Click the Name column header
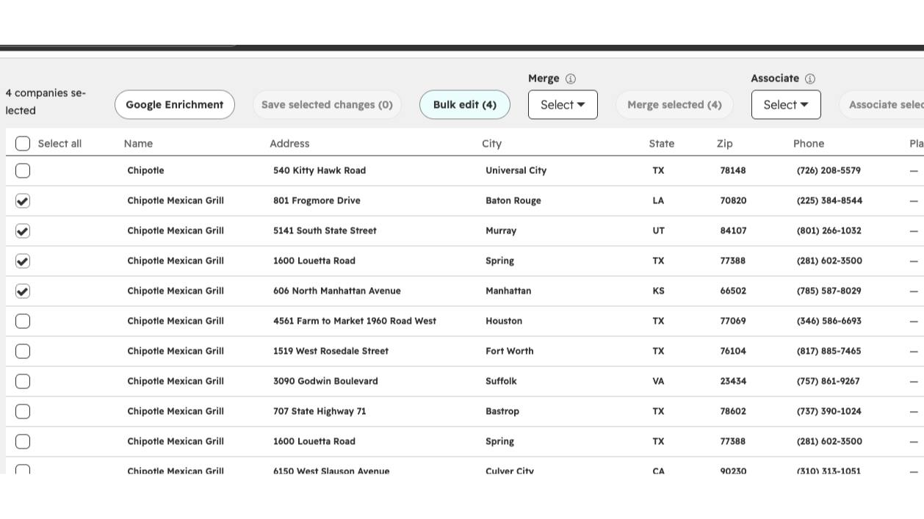The image size is (924, 519). pos(138,143)
